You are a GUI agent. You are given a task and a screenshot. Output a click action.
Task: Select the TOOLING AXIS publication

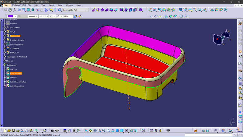(16, 73)
